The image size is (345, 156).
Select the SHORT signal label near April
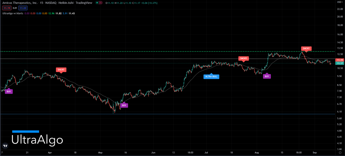[x=61, y=70]
